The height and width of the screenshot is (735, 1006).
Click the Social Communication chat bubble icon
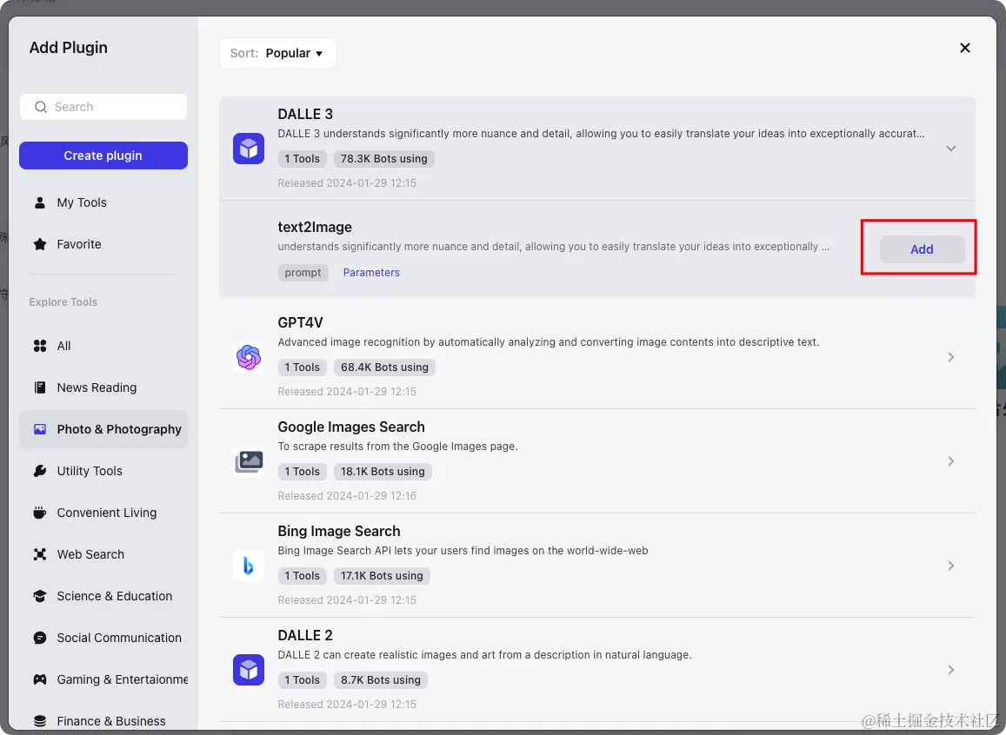pos(40,638)
